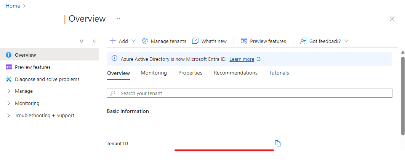Click the Learn more link
The height and width of the screenshot is (162, 405).
click(x=242, y=59)
